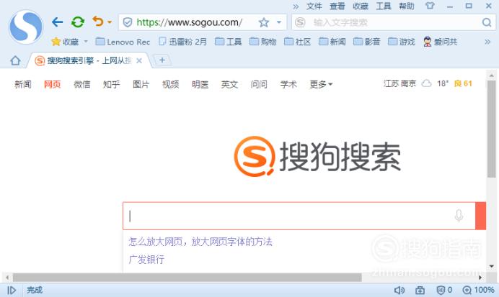Click the horizontal scrollbar thumb
This screenshot has height=297, width=499.
tap(187, 278)
